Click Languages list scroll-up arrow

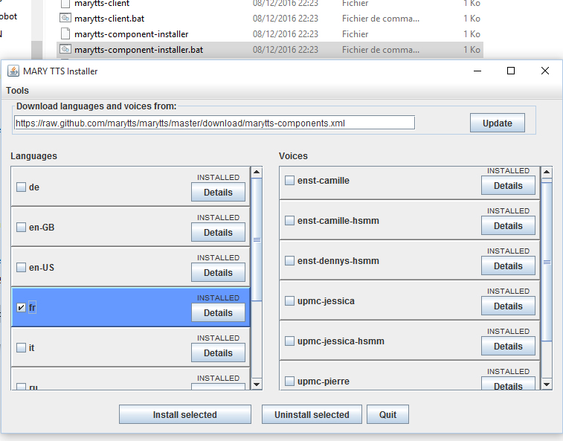tap(257, 173)
